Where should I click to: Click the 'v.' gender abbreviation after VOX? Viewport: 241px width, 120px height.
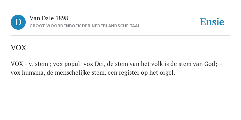31,64
